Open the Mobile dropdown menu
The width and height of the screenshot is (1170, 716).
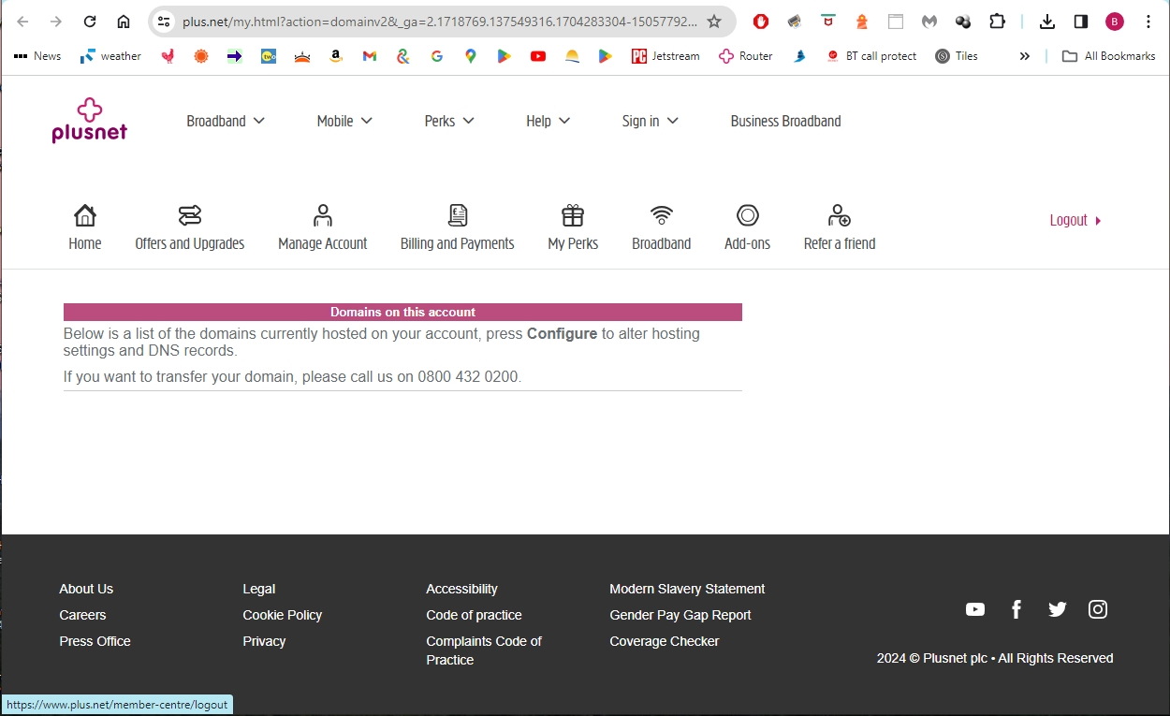click(344, 121)
